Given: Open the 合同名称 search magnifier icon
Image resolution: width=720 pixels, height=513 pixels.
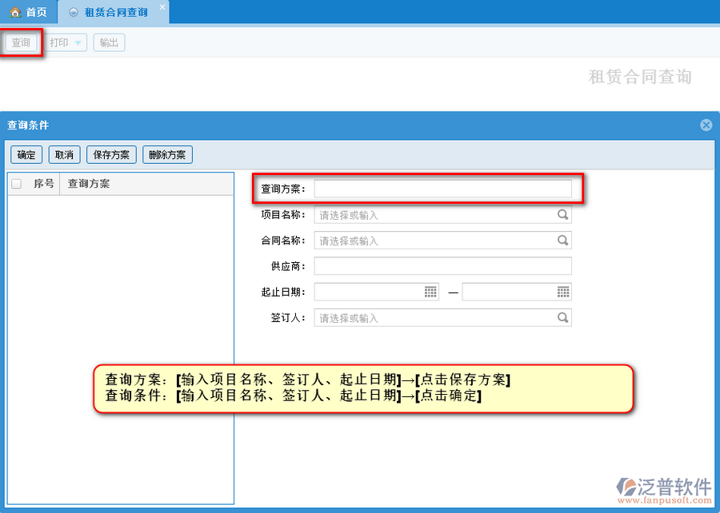Looking at the screenshot, I should click(562, 241).
